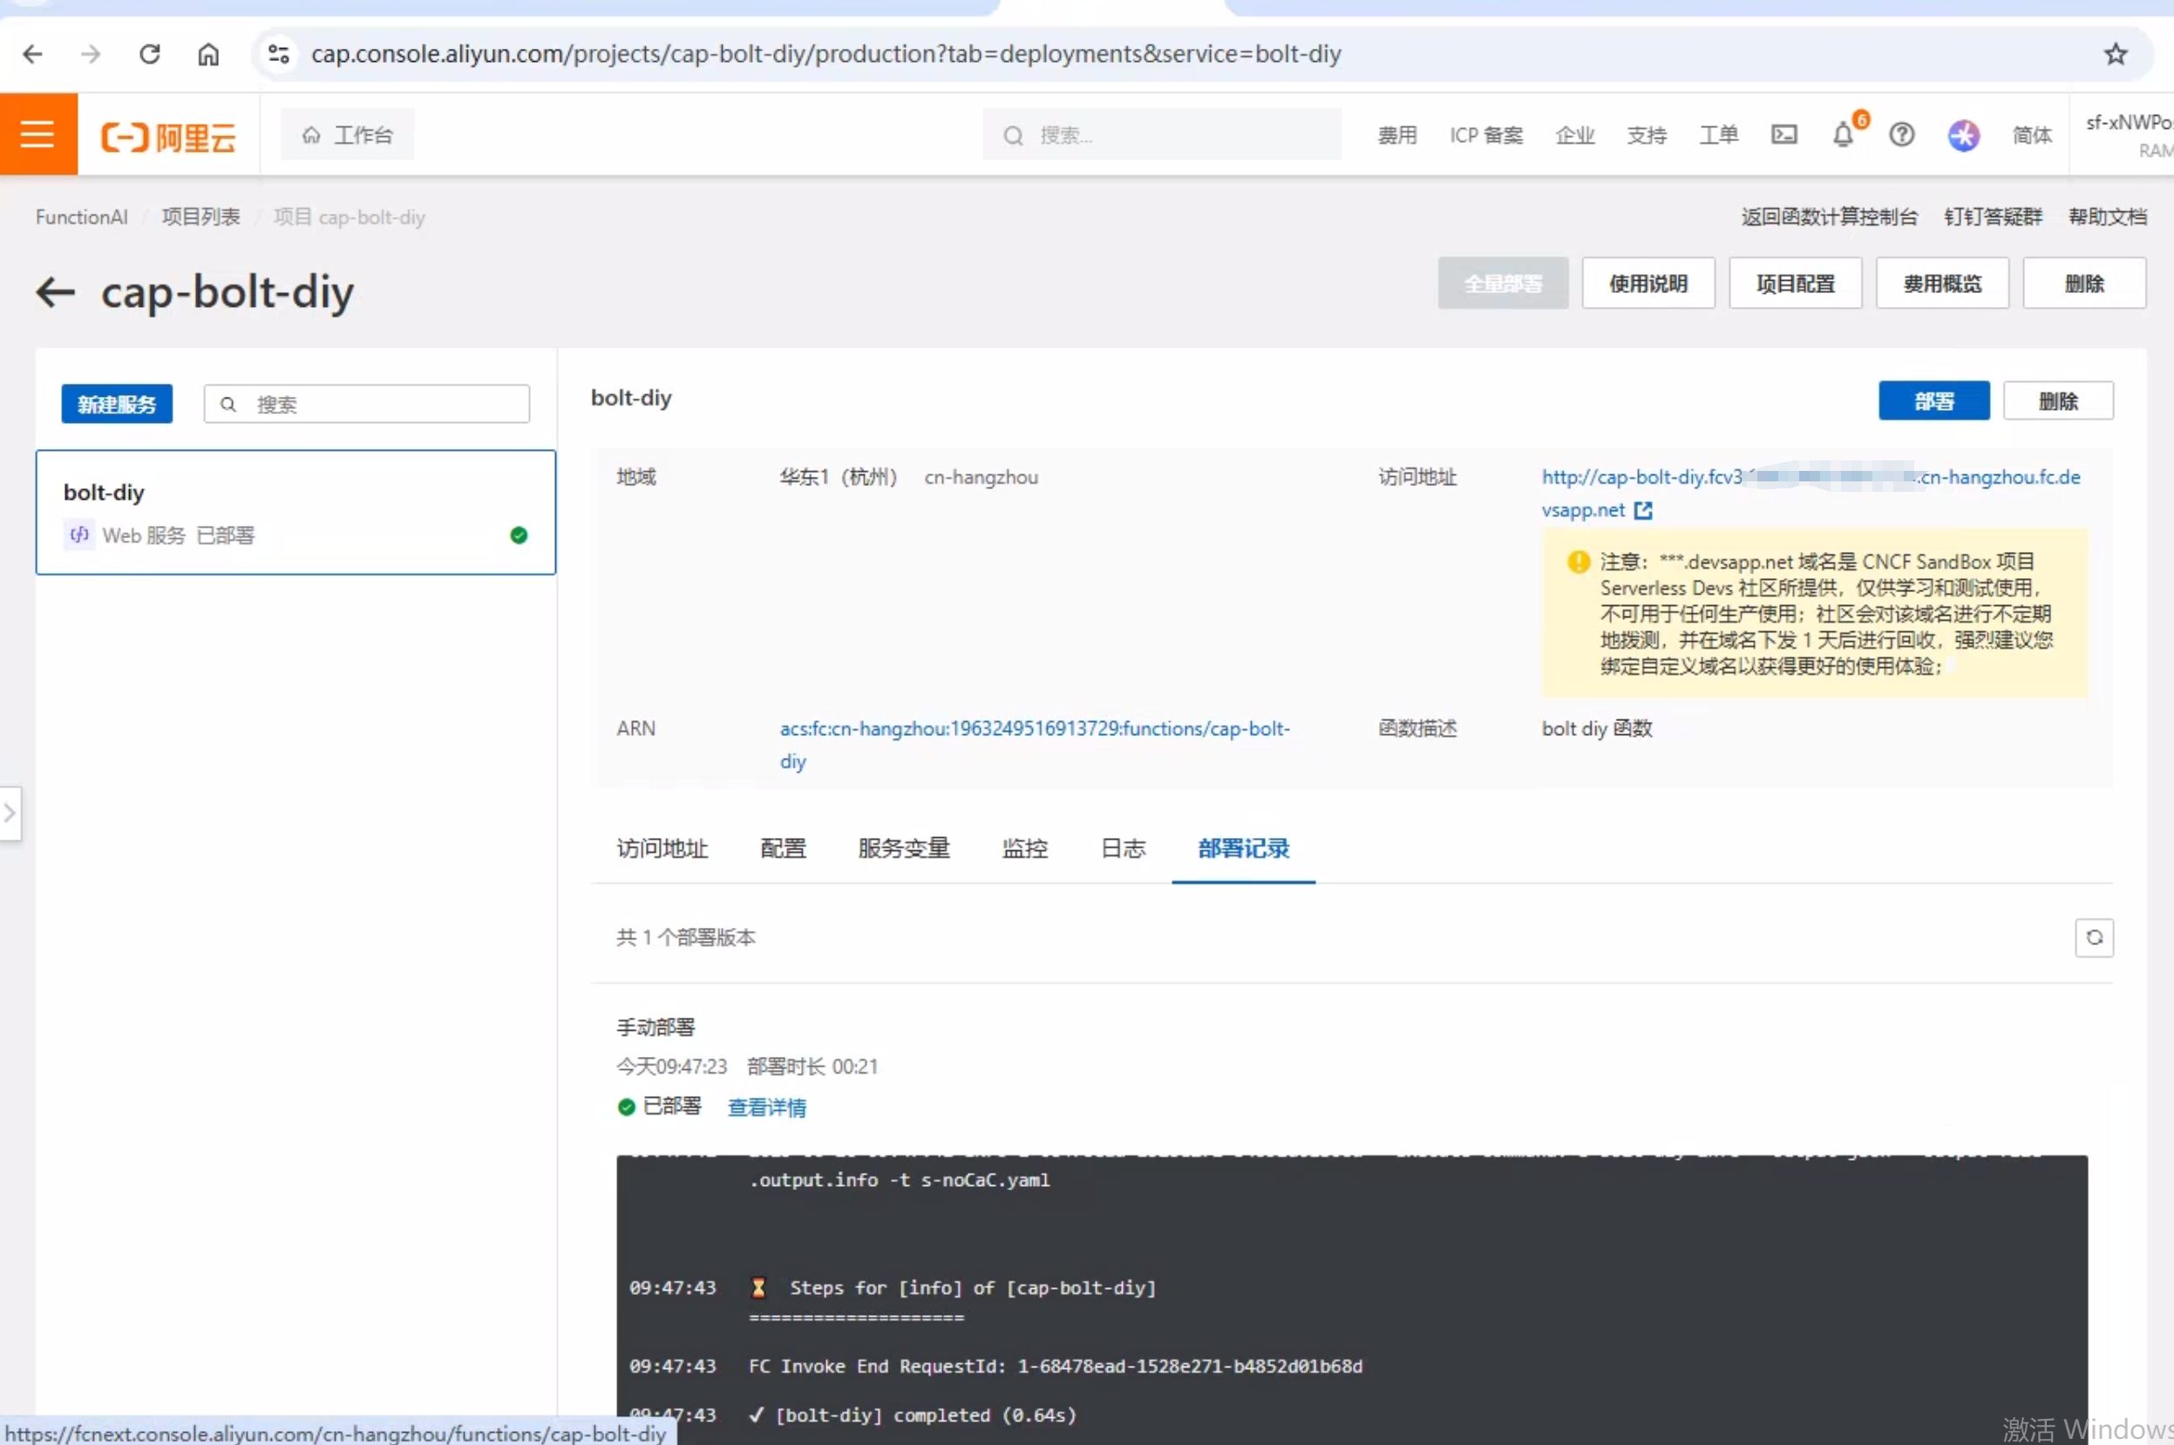Image resolution: width=2174 pixels, height=1445 pixels.
Task: Launch Cloud Shell terminal icon
Action: click(1783, 134)
